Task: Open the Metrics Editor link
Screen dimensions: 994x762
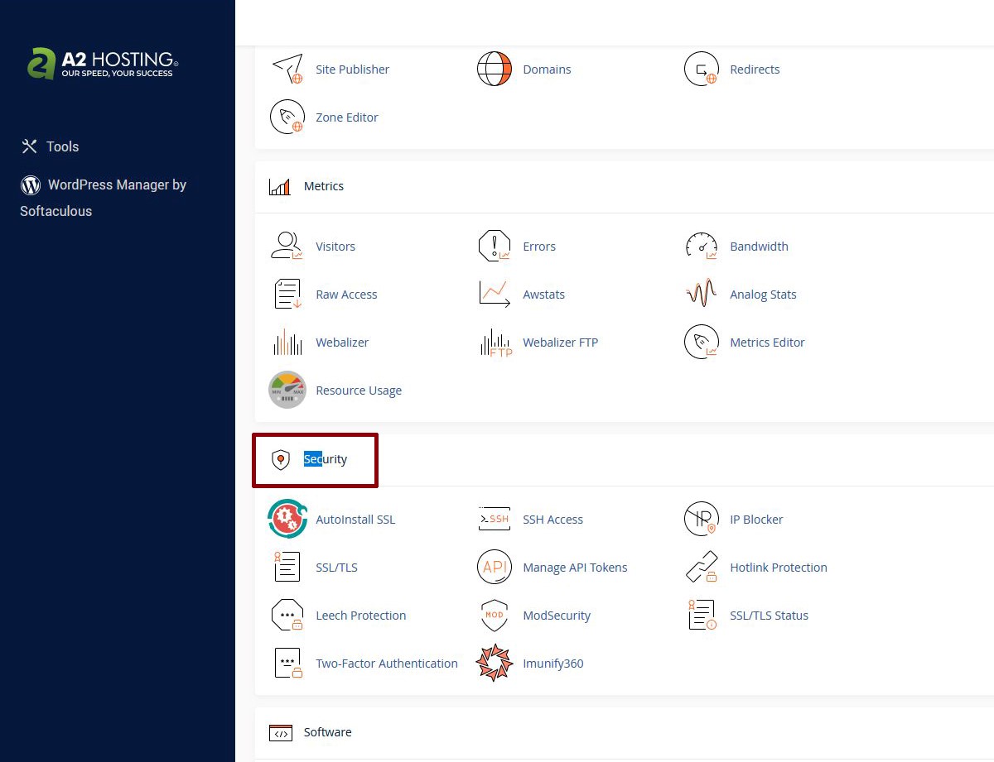Action: (768, 343)
